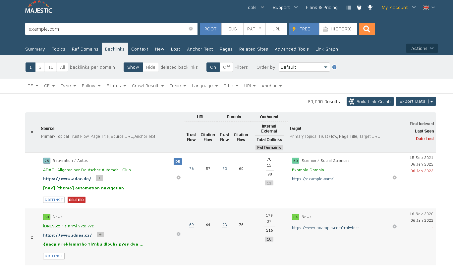Expand the TF filter
453x269 pixels.
[33, 86]
